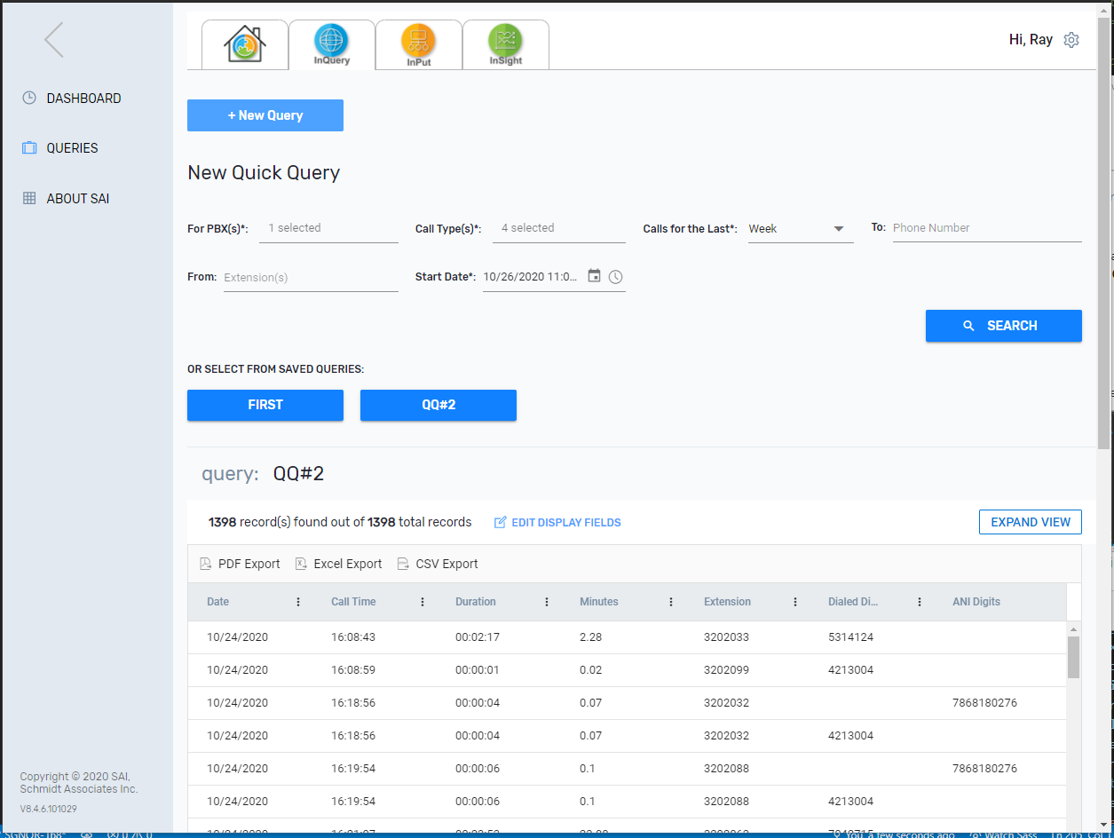Viewport: 1114px width, 838px height.
Task: Open Date column options menu
Action: (x=298, y=602)
